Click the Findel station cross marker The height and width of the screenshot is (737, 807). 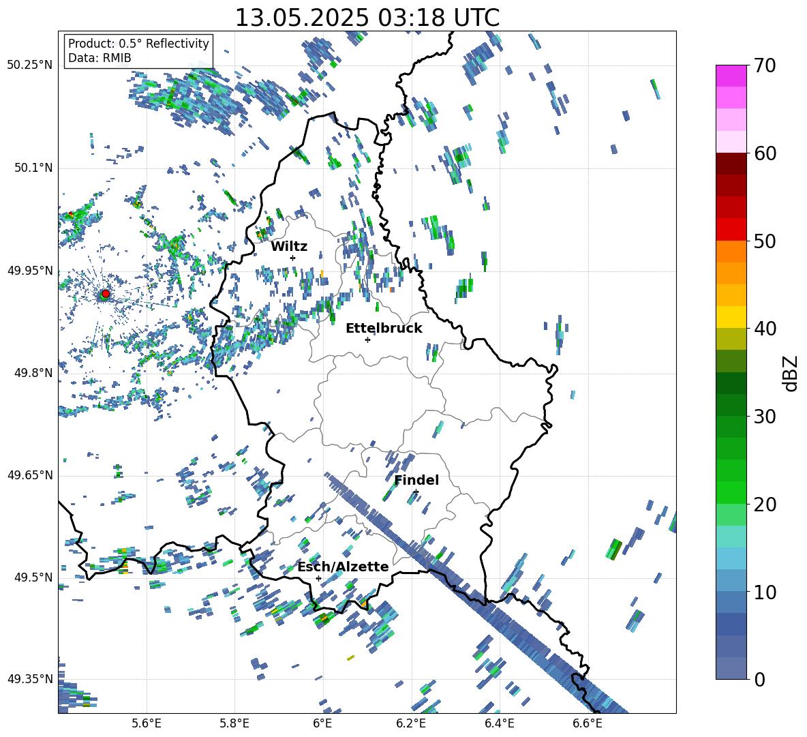(416, 492)
